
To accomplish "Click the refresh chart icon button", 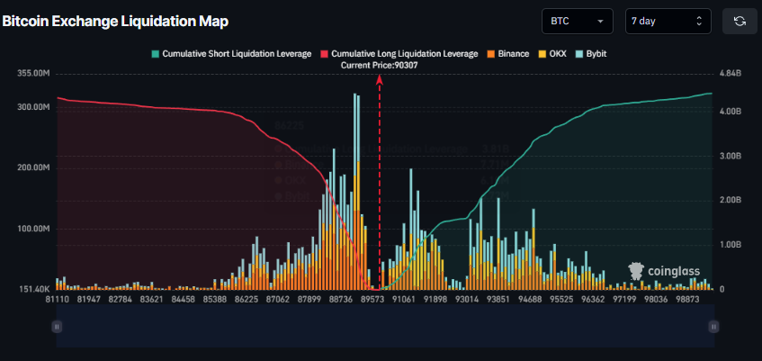I will click(x=740, y=22).
